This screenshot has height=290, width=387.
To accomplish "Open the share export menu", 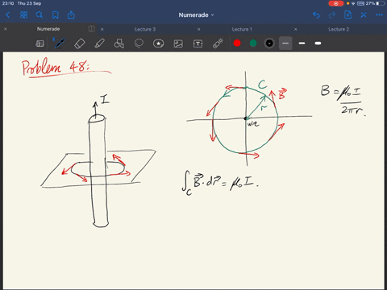I will [x=71, y=15].
